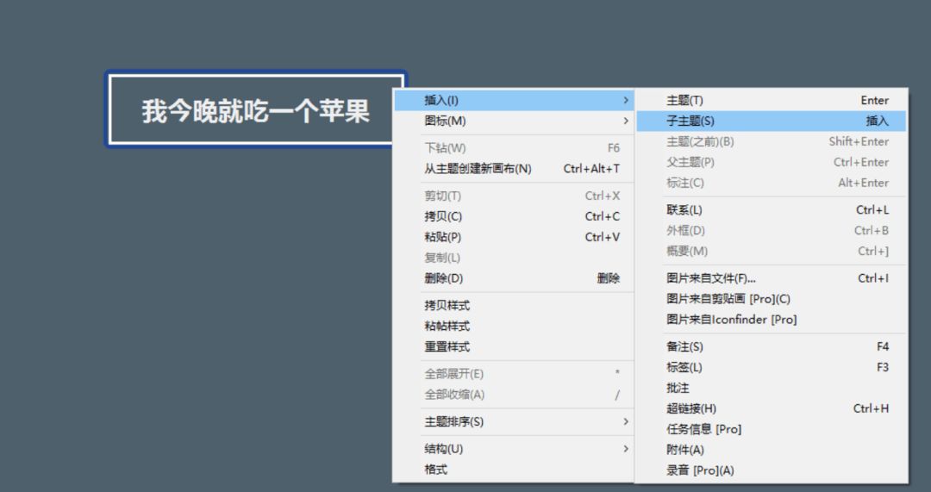Click 粘贴(P) in the context menu
Viewport: 931px width, 492px height.
click(514, 237)
